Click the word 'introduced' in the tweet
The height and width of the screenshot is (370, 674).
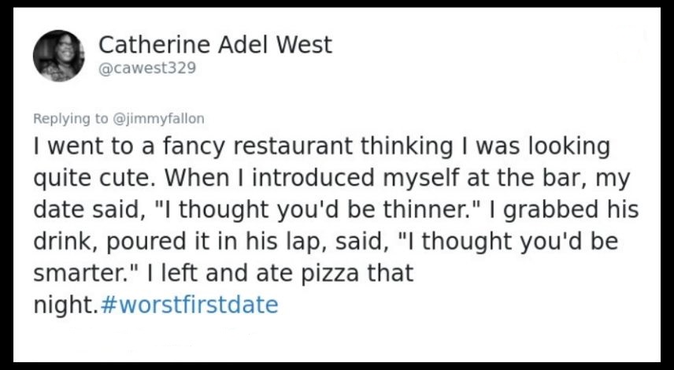click(x=313, y=179)
